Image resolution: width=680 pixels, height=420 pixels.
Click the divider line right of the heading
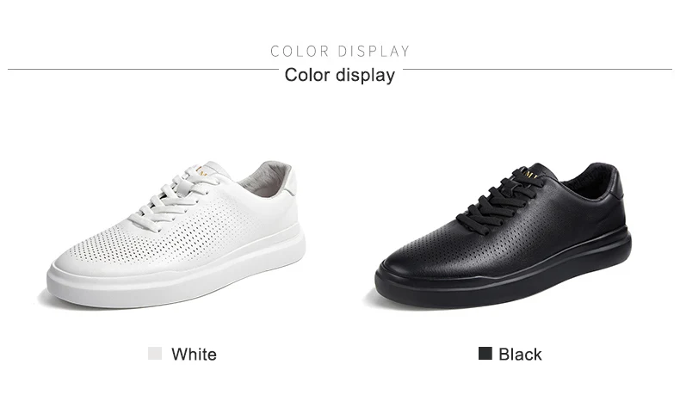[x=538, y=69]
